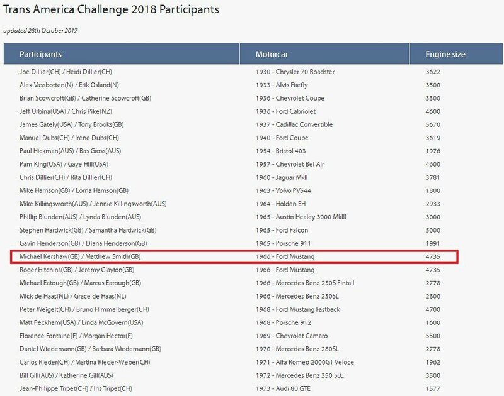Click Joe Dillier / Heidi Dillier entry
This screenshot has height=396, width=504.
pos(66,72)
